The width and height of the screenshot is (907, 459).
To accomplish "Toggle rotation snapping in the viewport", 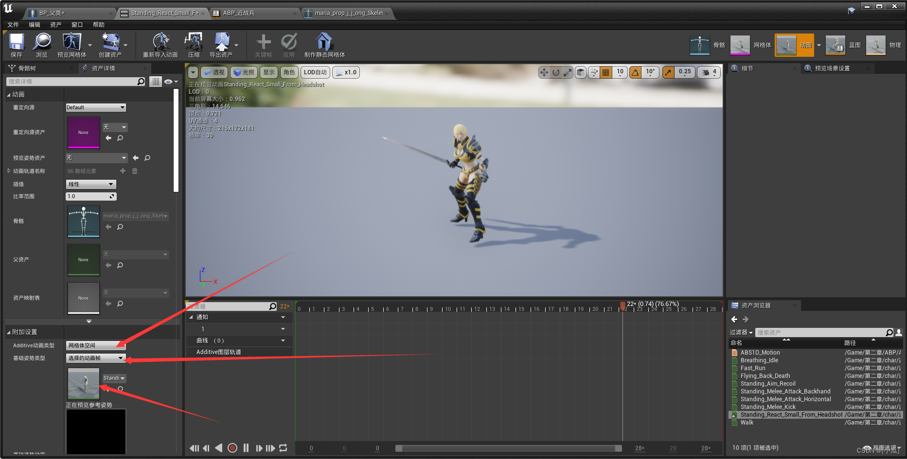I will [635, 72].
